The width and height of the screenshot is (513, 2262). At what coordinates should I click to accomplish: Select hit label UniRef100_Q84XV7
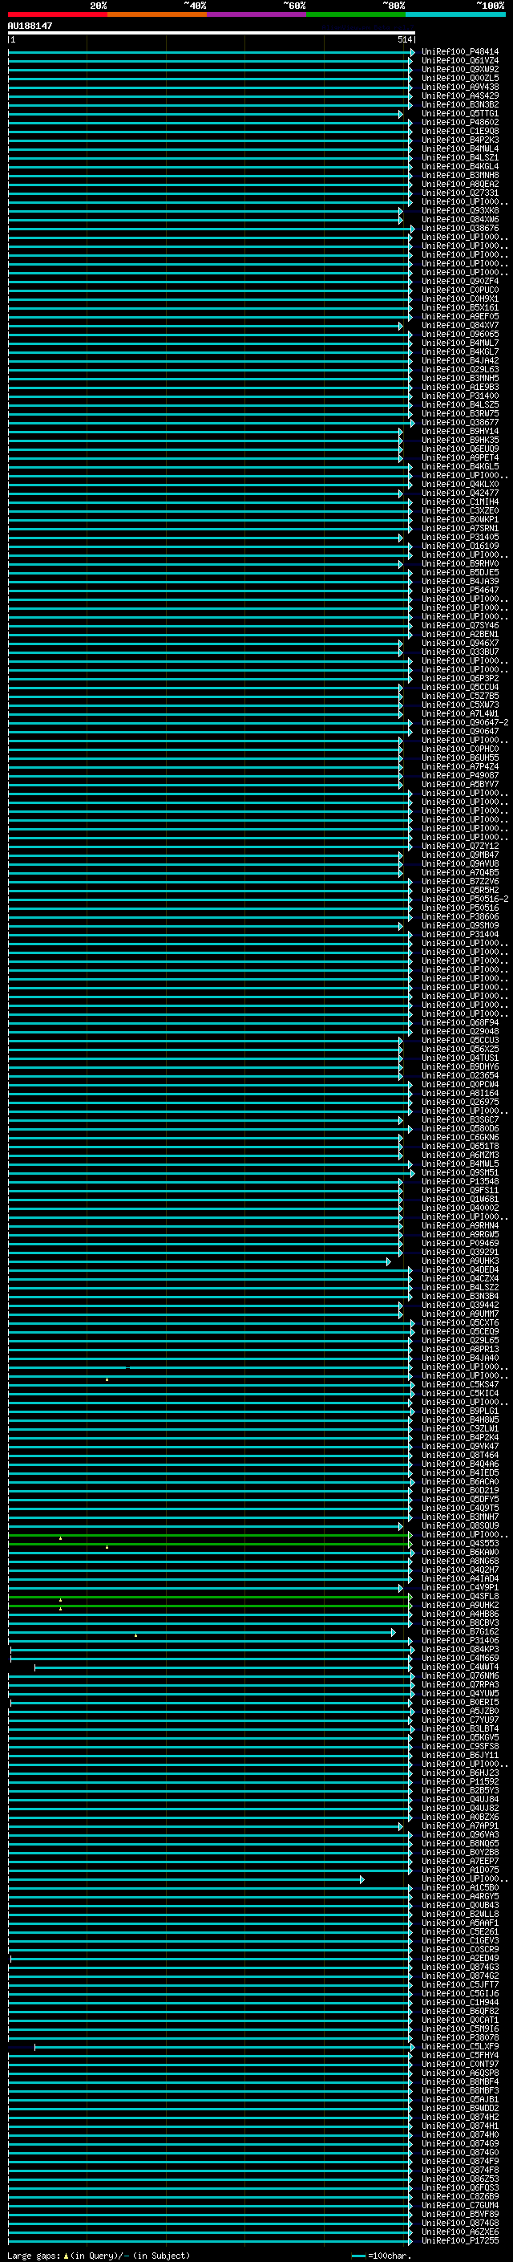(460, 325)
